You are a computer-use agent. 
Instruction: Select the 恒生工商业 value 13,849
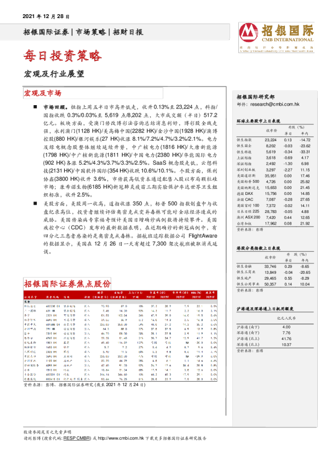pos(271,273)
